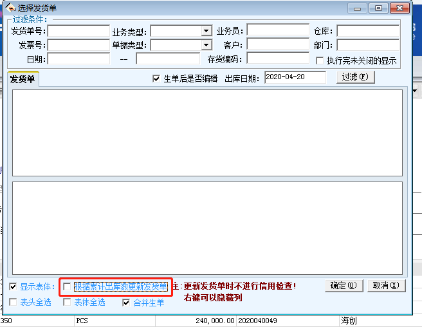
Task: Check the 表体全选 checkbox
Action: (67, 302)
